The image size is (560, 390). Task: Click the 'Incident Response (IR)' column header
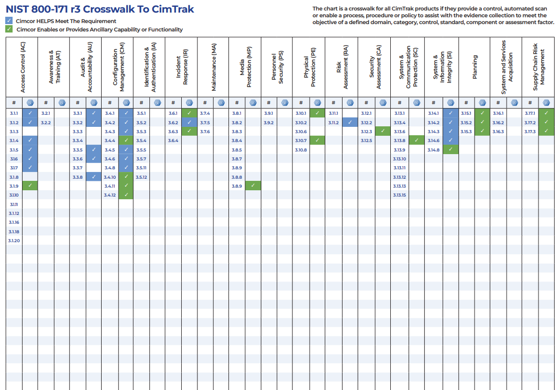(x=182, y=67)
